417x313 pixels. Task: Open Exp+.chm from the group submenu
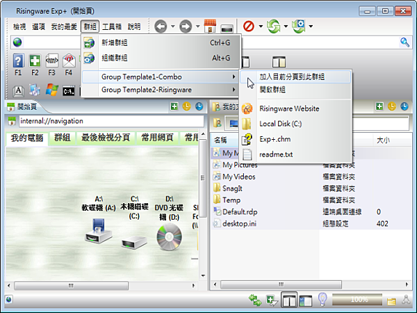(295, 139)
